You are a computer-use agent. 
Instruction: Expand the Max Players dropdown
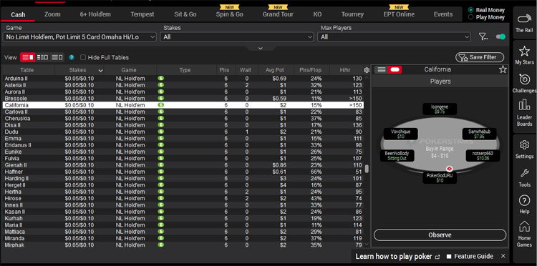point(394,37)
